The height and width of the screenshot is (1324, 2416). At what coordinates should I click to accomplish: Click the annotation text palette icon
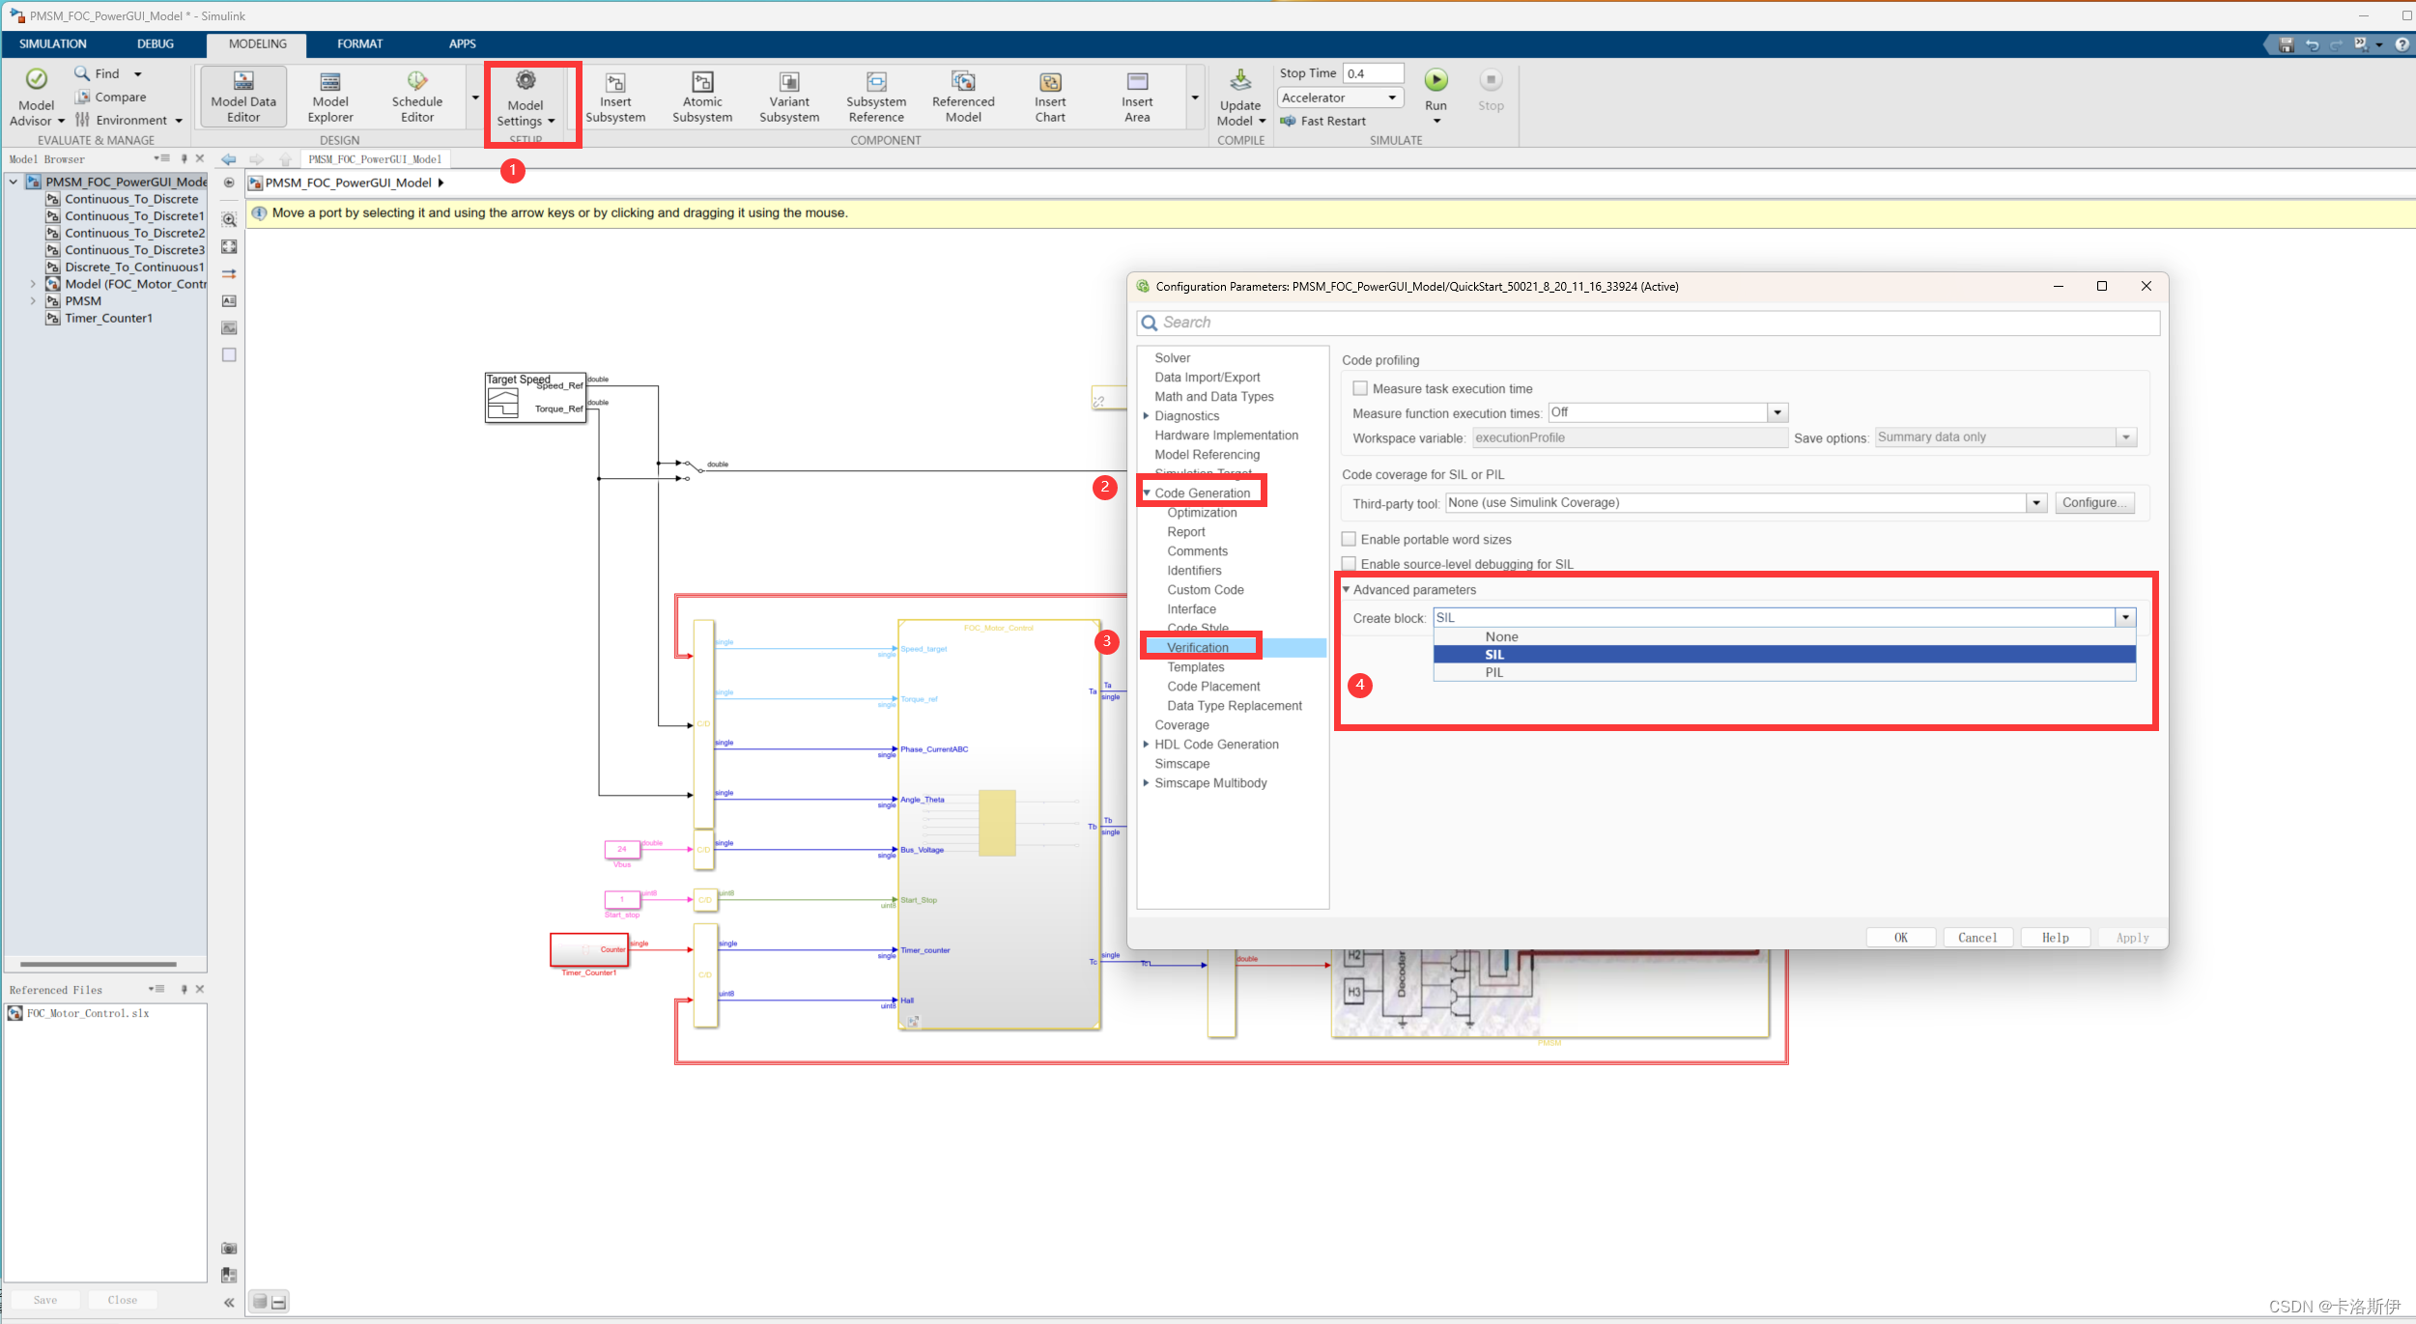tap(229, 301)
